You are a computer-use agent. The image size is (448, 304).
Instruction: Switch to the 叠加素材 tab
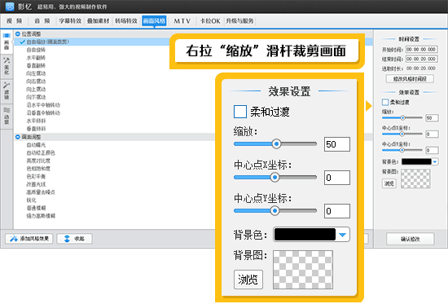click(99, 21)
